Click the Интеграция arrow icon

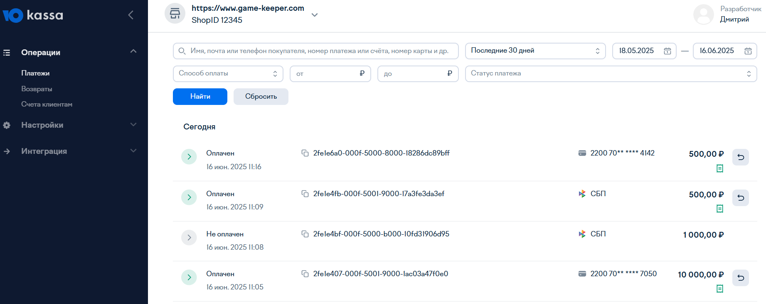click(x=7, y=151)
